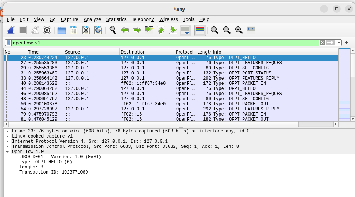
Task: Select packet 54 OFPT_FEATURES_REPLY row
Action: coord(171,109)
